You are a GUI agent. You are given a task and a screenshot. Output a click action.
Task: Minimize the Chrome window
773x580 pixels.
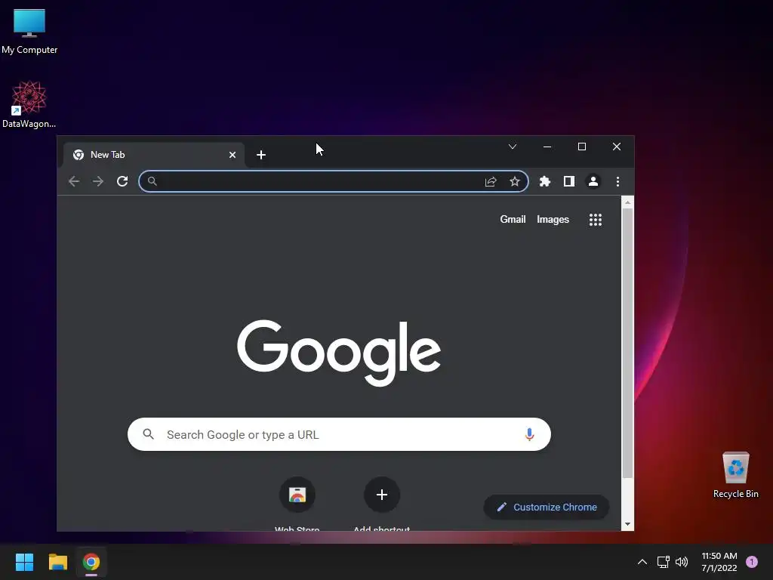click(x=547, y=147)
